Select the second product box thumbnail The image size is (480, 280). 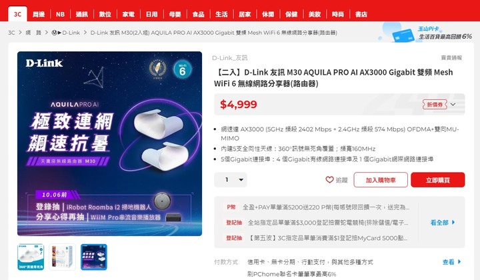[62, 257]
